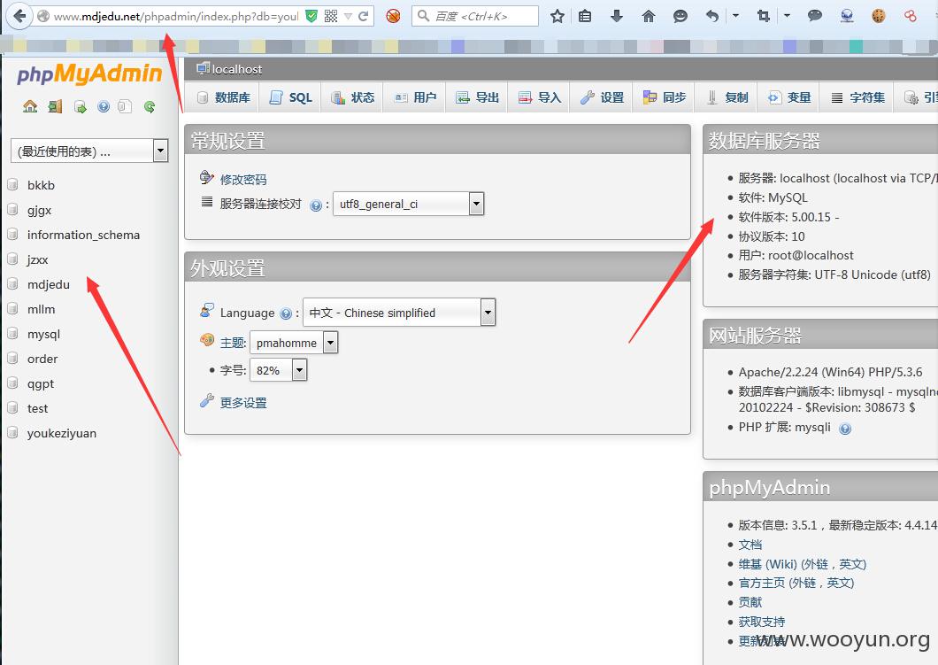Open the 字符集 tab
This screenshot has height=665, width=938.
point(857,97)
